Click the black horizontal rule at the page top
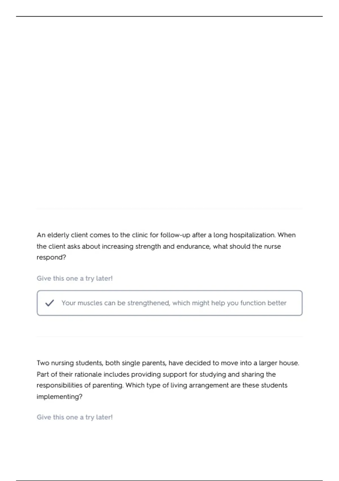The image size is (339, 481). 169,16
